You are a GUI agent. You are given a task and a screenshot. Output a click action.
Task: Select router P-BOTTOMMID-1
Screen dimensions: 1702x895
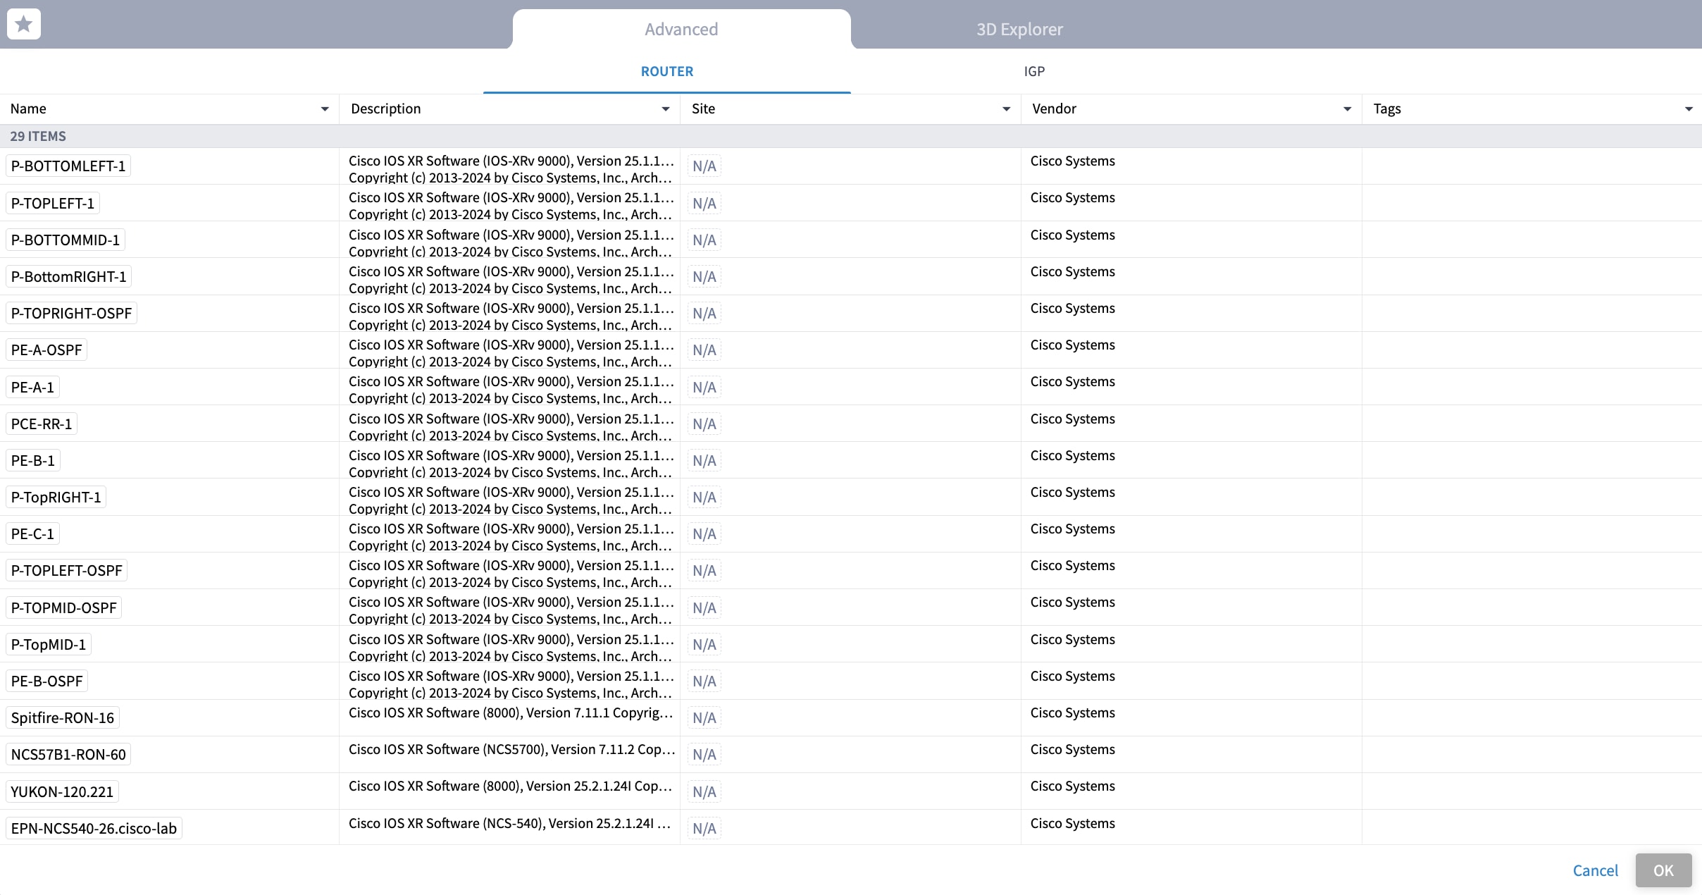[66, 240]
